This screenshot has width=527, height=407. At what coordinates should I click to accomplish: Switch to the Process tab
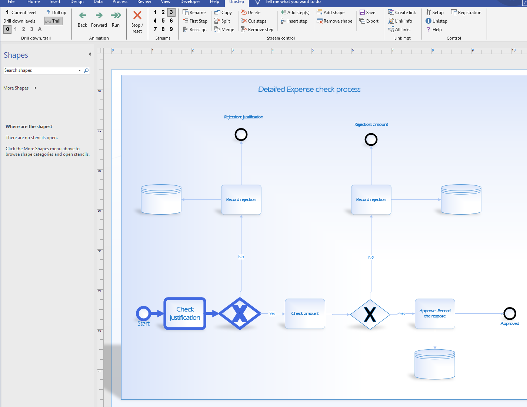(120, 2)
